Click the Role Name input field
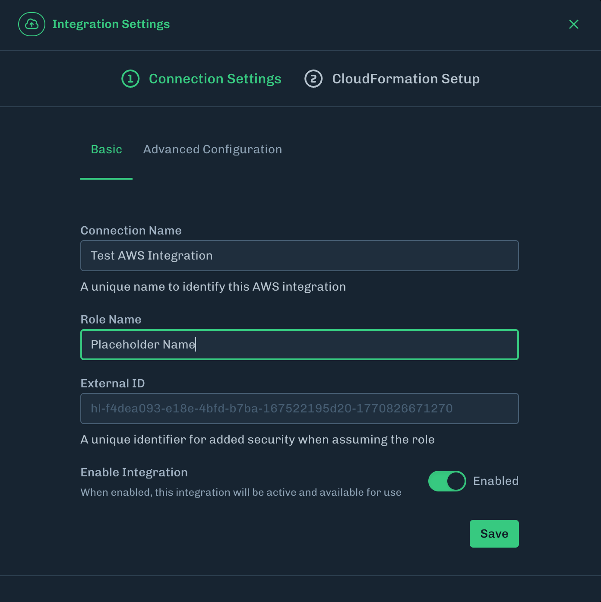601x602 pixels. (300, 345)
